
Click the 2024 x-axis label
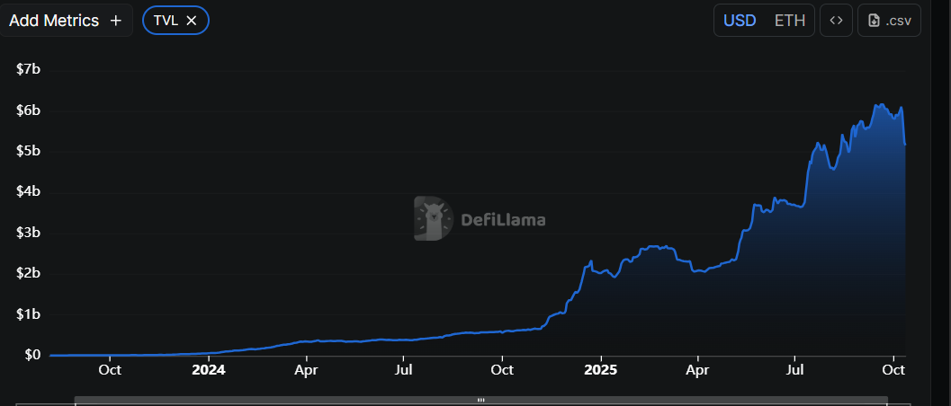click(208, 370)
